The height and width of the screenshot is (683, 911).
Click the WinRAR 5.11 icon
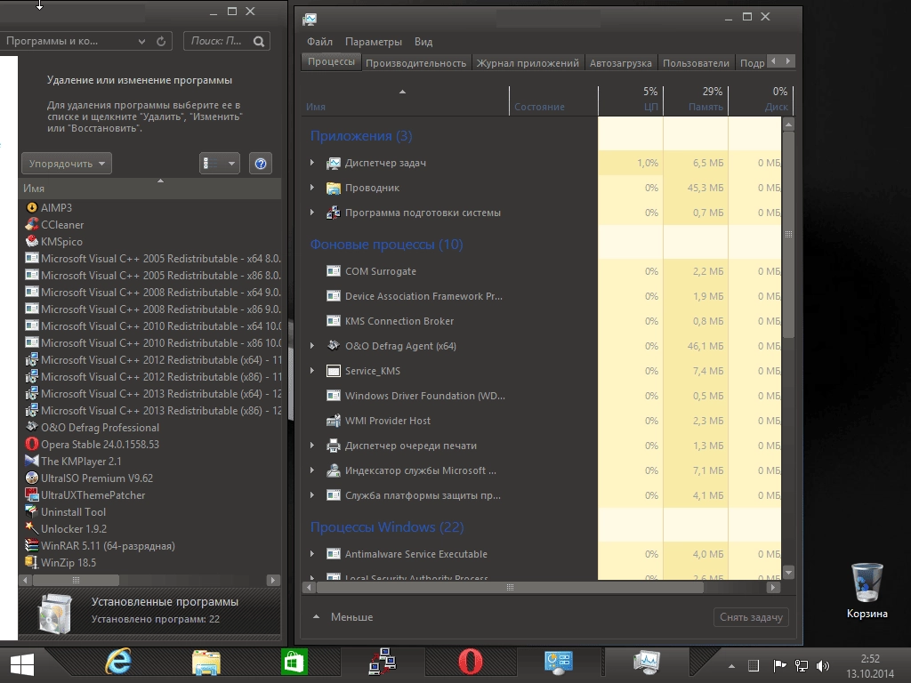pyautogui.click(x=32, y=545)
